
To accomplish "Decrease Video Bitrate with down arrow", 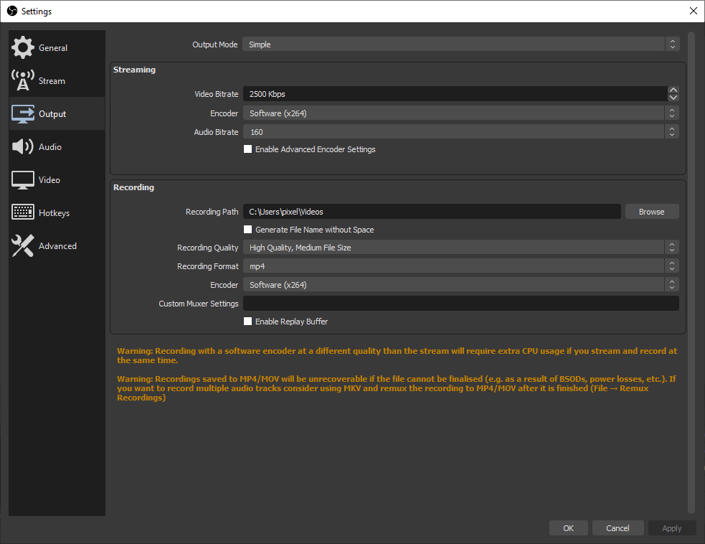I will (x=673, y=98).
